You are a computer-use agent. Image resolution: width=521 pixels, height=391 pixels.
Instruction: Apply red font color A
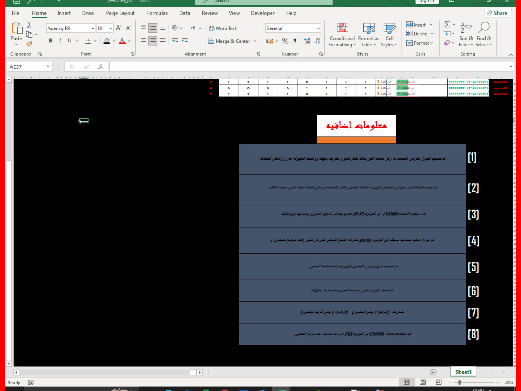click(122, 41)
